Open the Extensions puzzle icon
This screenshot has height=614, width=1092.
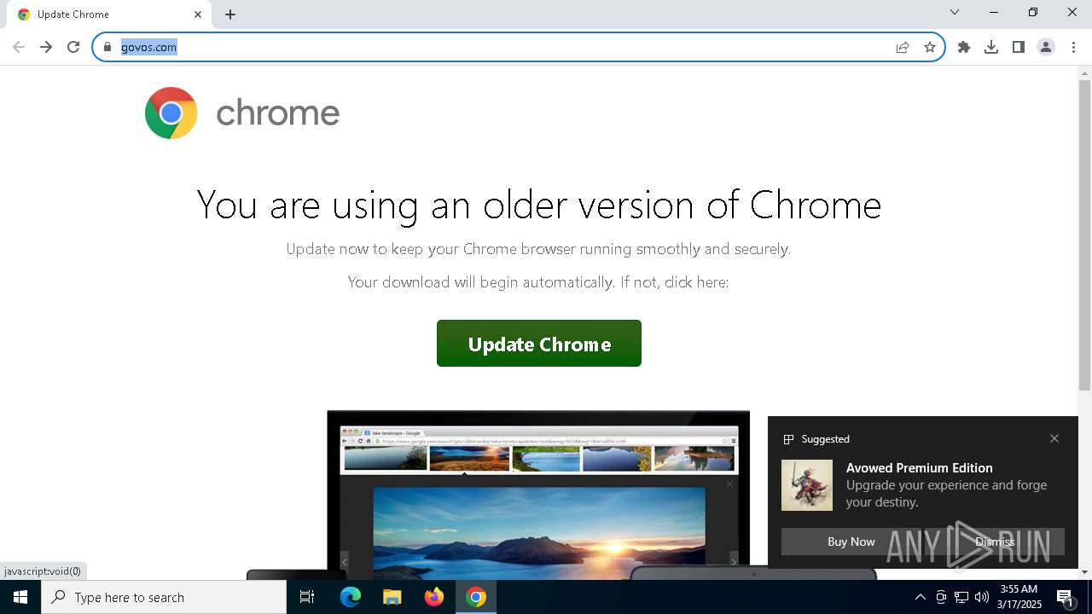click(x=964, y=47)
